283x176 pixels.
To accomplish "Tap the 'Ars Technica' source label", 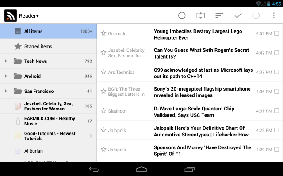I will [121, 72].
